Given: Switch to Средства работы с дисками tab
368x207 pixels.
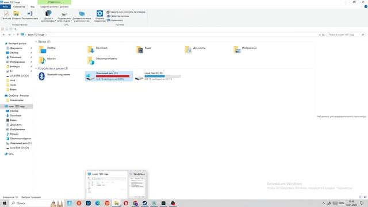Looking at the screenshot, I should coord(54,6).
